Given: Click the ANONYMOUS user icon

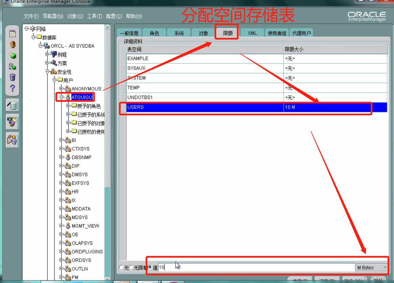Looking at the screenshot, I should coord(68,89).
